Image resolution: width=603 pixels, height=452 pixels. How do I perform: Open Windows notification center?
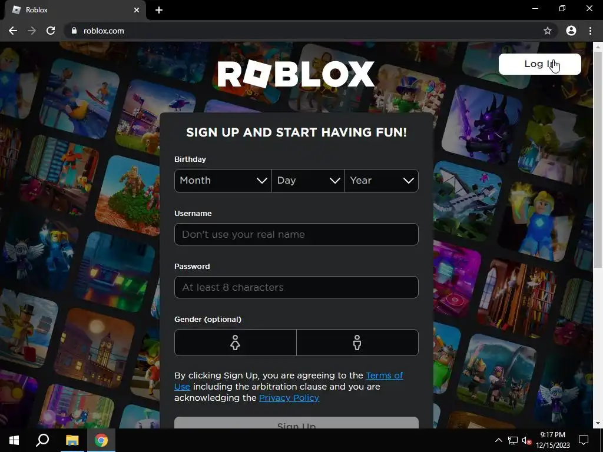(x=584, y=440)
